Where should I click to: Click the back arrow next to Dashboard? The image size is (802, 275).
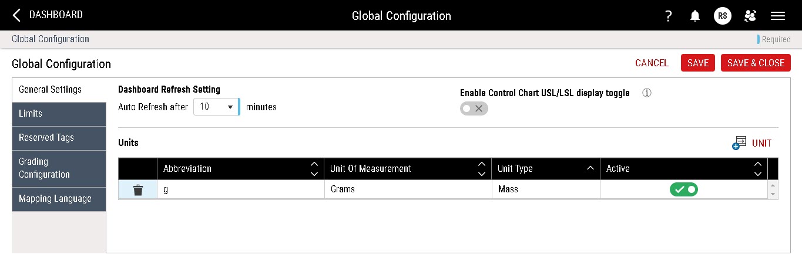click(x=16, y=15)
